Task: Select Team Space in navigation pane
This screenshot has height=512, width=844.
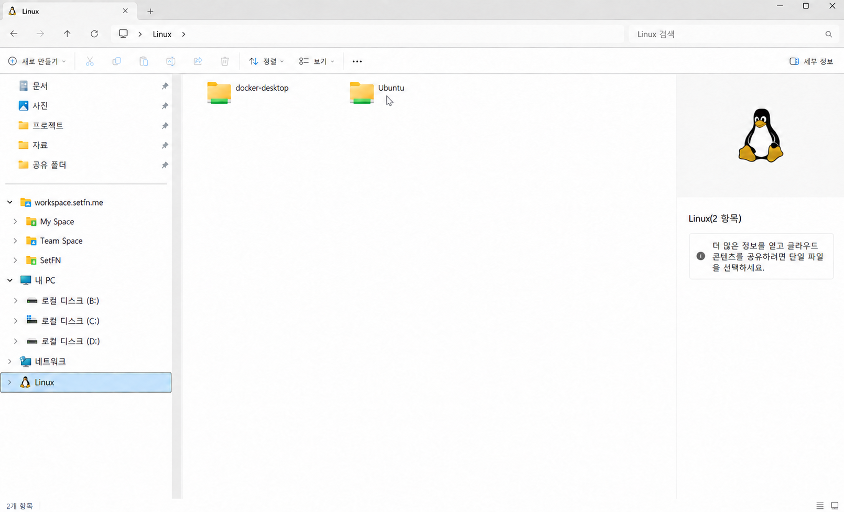Action: 61,241
